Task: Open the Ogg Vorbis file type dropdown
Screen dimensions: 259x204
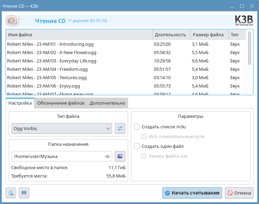Action: coord(62,129)
